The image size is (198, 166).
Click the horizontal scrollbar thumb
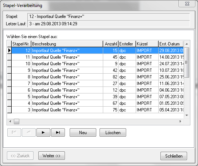[16, 121]
